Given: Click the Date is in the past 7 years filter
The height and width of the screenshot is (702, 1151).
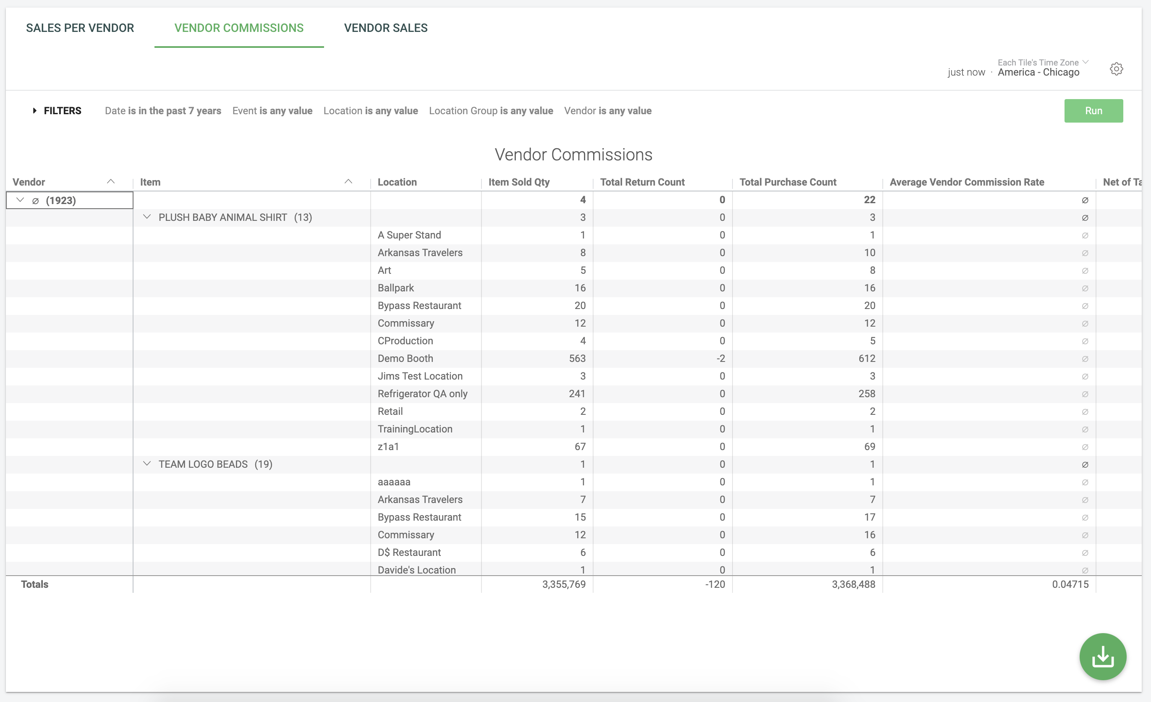Looking at the screenshot, I should [163, 111].
